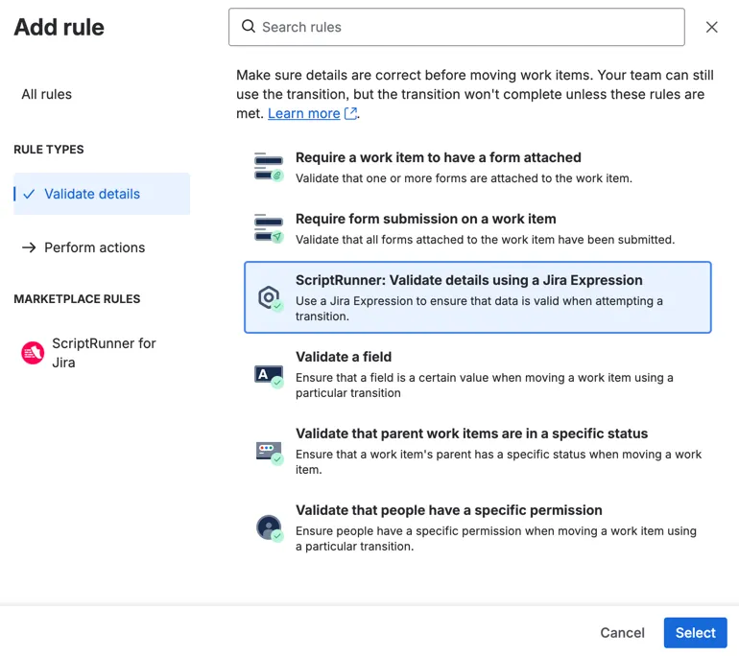Click description 'Validate that all forms attached' text
739x656 pixels.
pyautogui.click(x=485, y=240)
